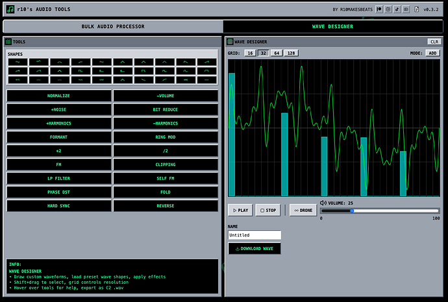The width and height of the screenshot is (448, 302).
Task: Load the third shape preset in top Shapes row
Action: click(60, 62)
